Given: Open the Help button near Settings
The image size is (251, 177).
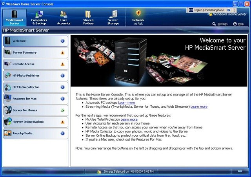Looking at the screenshot, I should pos(238,24).
